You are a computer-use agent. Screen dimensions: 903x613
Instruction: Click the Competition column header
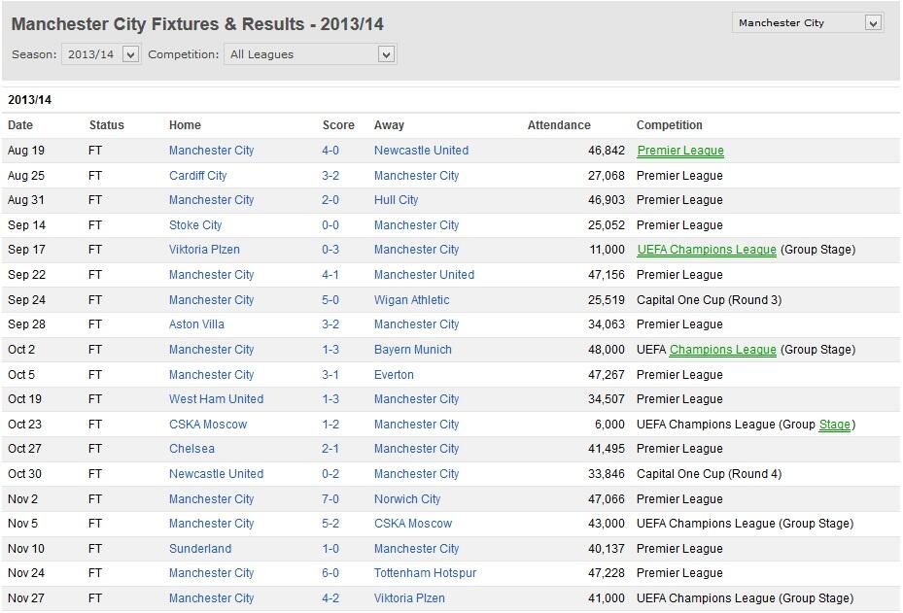[669, 125]
